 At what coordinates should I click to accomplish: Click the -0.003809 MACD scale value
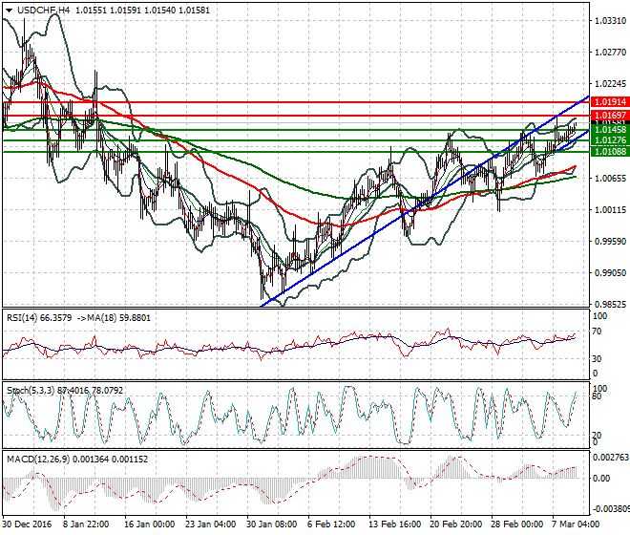(x=611, y=509)
